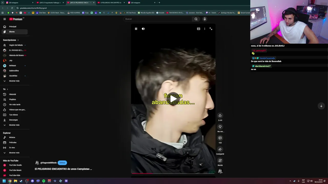This screenshot has height=184, width=328.
Task: Remix this Short
Action: (x=220, y=160)
